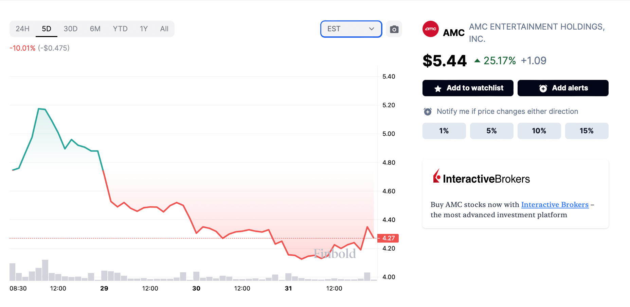Switch to the 30D chart timeframe
Viewport: 630px width, 307px height.
71,29
